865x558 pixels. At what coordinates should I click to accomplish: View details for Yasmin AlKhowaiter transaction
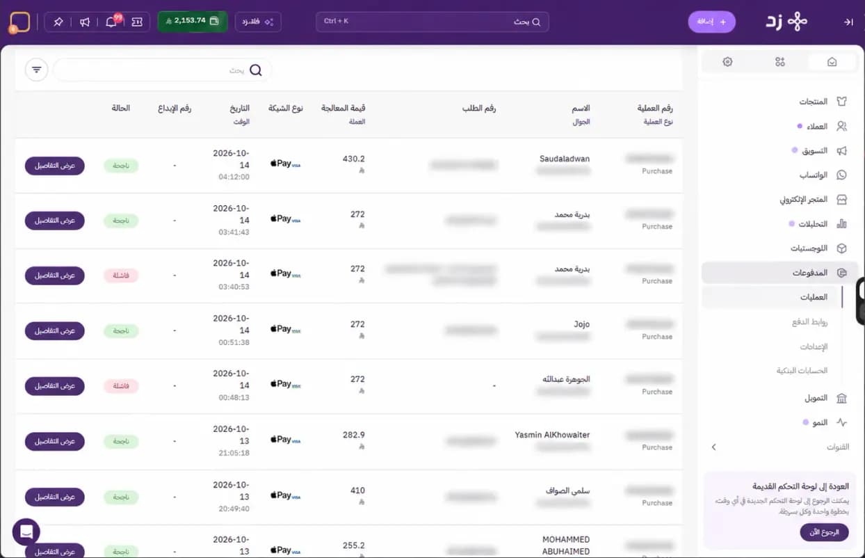pyautogui.click(x=55, y=441)
